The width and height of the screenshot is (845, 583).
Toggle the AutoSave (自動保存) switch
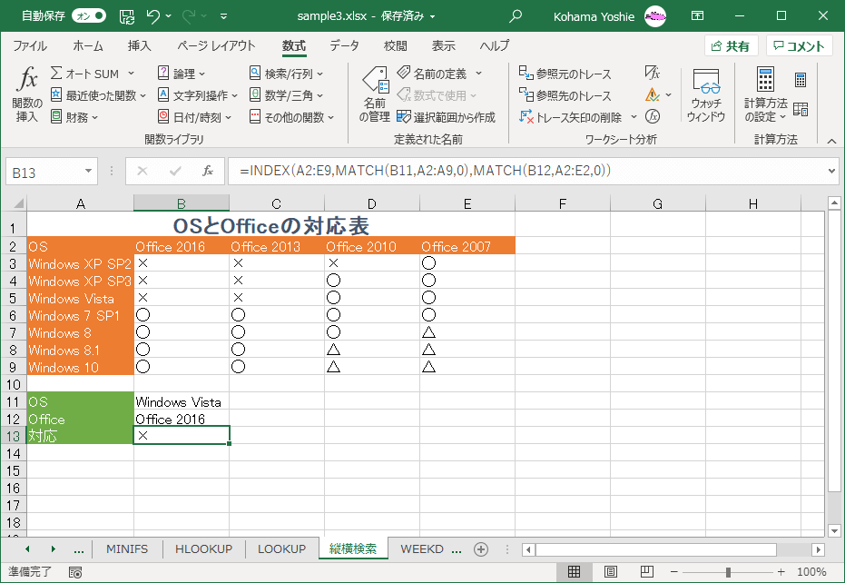[88, 15]
